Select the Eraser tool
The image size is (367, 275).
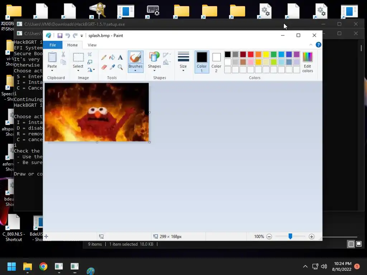click(104, 67)
